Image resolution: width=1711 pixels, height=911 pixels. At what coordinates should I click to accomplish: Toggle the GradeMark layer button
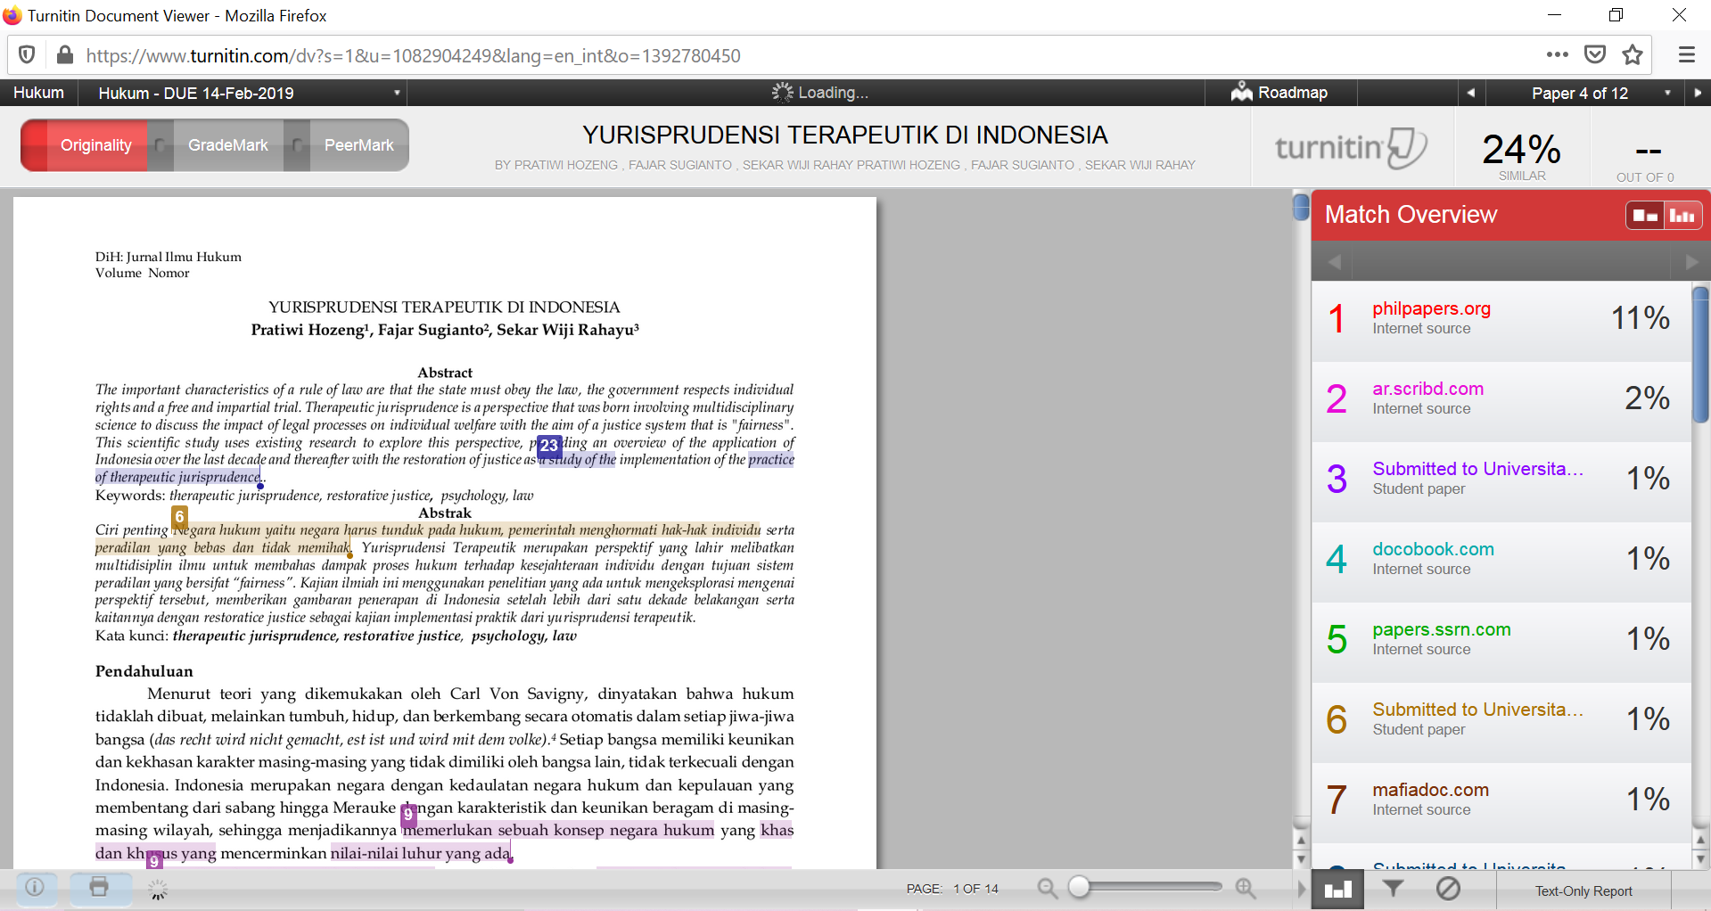coord(227,145)
